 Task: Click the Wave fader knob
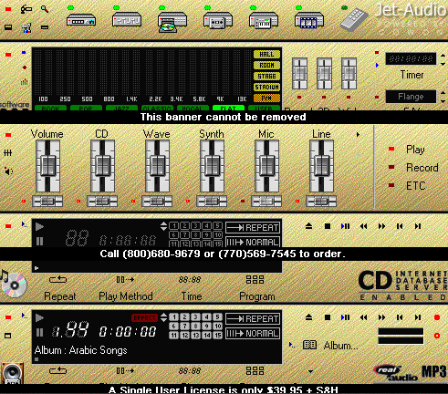(157, 166)
